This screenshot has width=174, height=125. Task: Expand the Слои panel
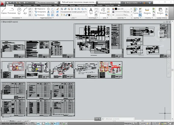(x=73, y=18)
